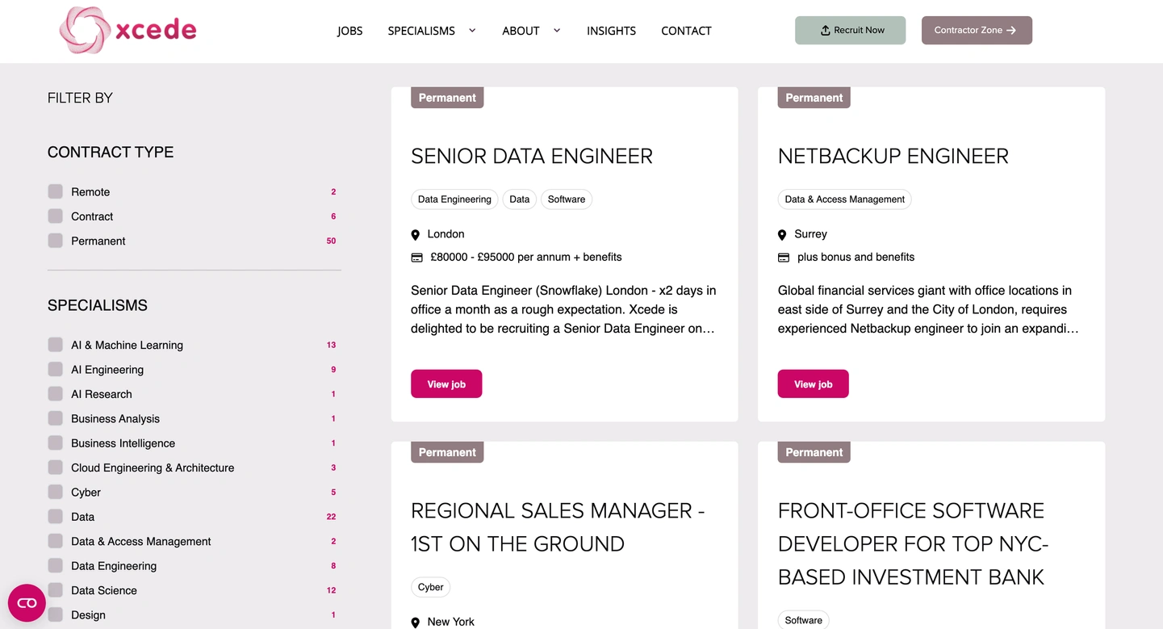The height and width of the screenshot is (629, 1163).
Task: Open the Contact navigation link
Action: (x=686, y=31)
